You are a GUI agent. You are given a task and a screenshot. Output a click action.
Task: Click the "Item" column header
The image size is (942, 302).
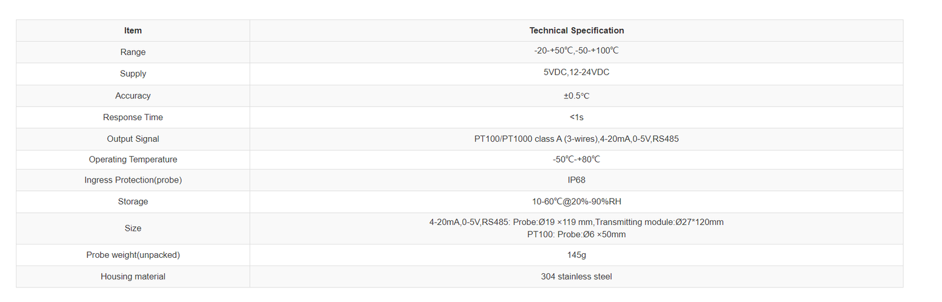coord(133,31)
